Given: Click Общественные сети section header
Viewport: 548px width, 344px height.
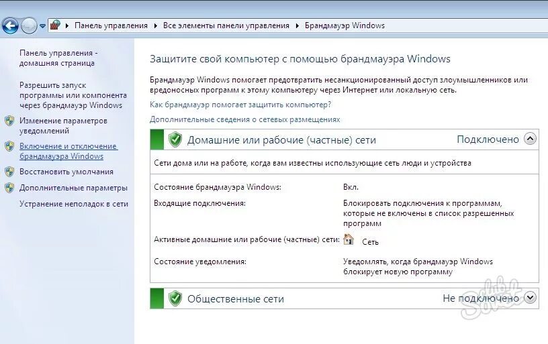Looking at the screenshot, I should pyautogui.click(x=236, y=299).
